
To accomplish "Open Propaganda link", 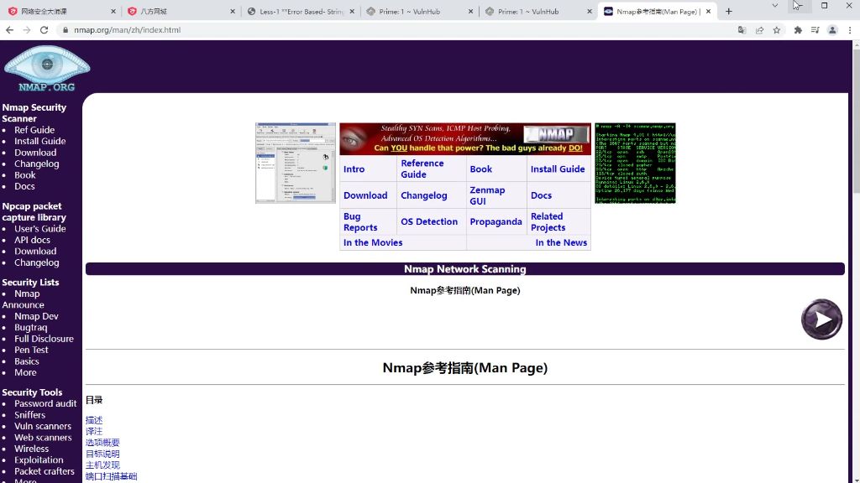I will (x=496, y=221).
